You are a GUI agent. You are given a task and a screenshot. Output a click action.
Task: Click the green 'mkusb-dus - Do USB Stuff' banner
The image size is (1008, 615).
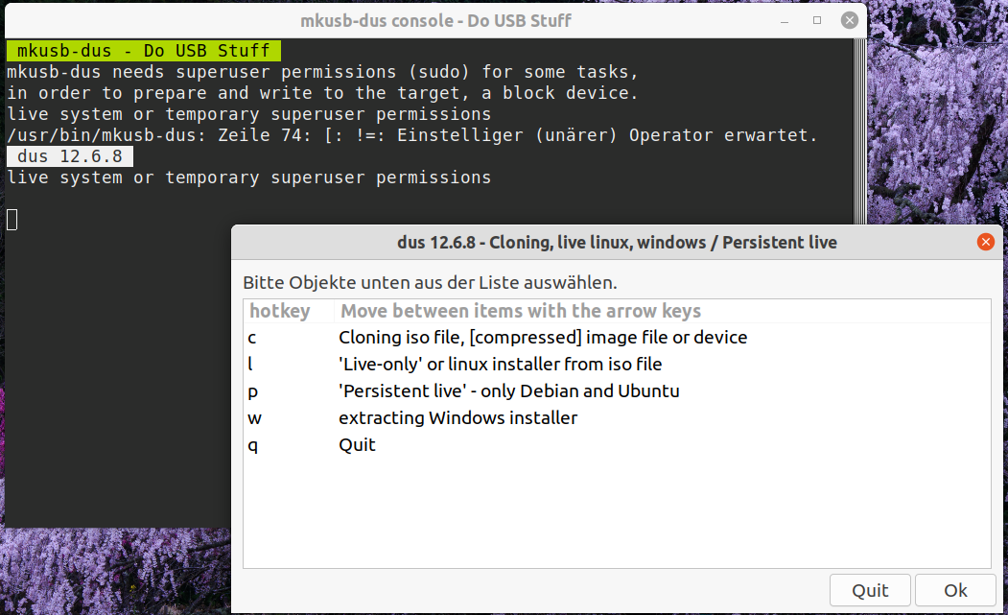pyautogui.click(x=144, y=51)
